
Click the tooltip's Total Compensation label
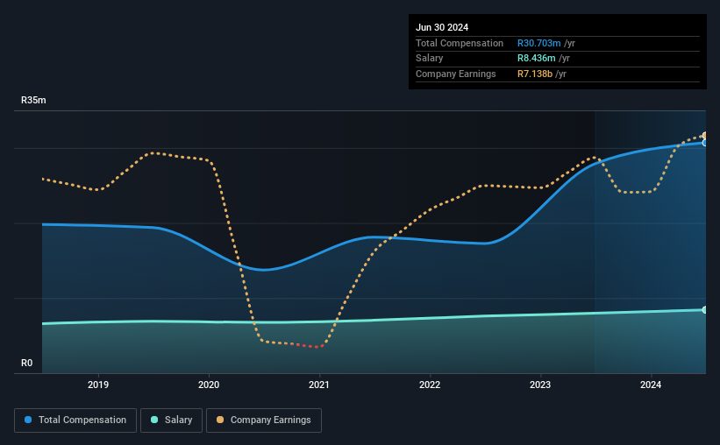460,43
